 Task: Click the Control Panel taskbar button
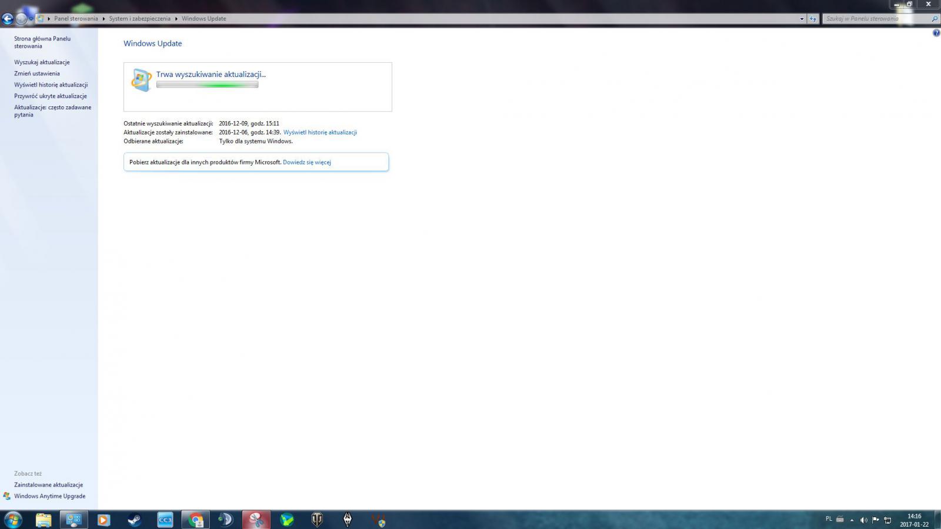[x=74, y=520]
